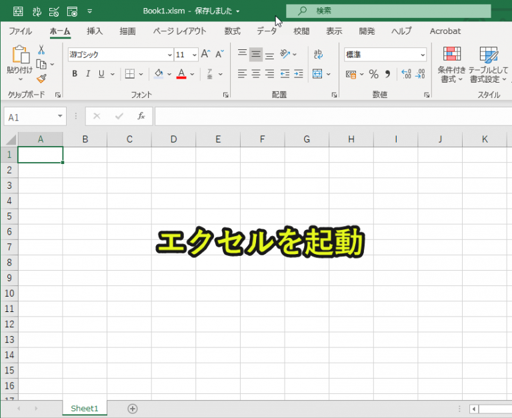The height and width of the screenshot is (418, 512).
Task: Toggle center horizontal alignment
Action: point(255,74)
